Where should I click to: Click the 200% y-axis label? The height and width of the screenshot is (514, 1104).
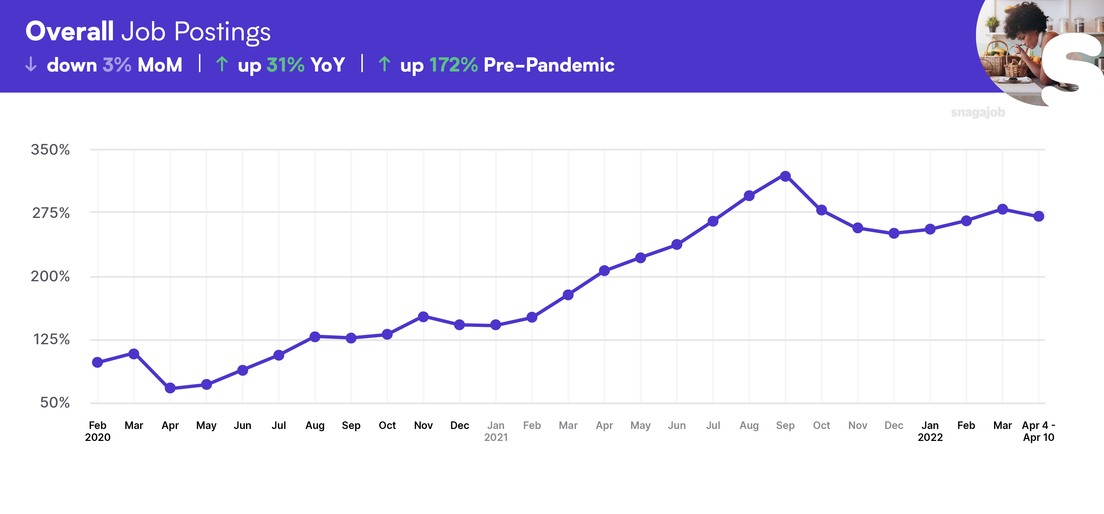[50, 277]
